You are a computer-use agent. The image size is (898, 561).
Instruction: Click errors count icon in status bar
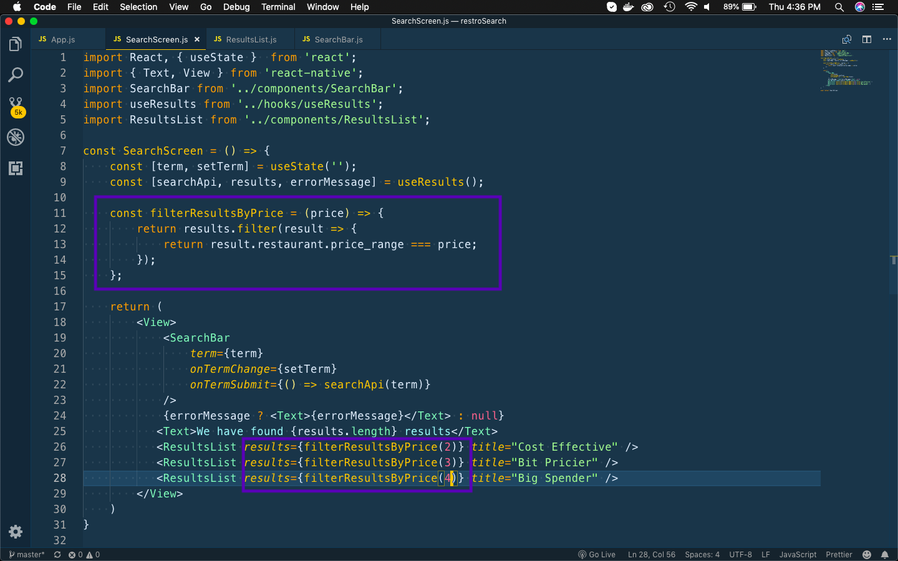(75, 554)
